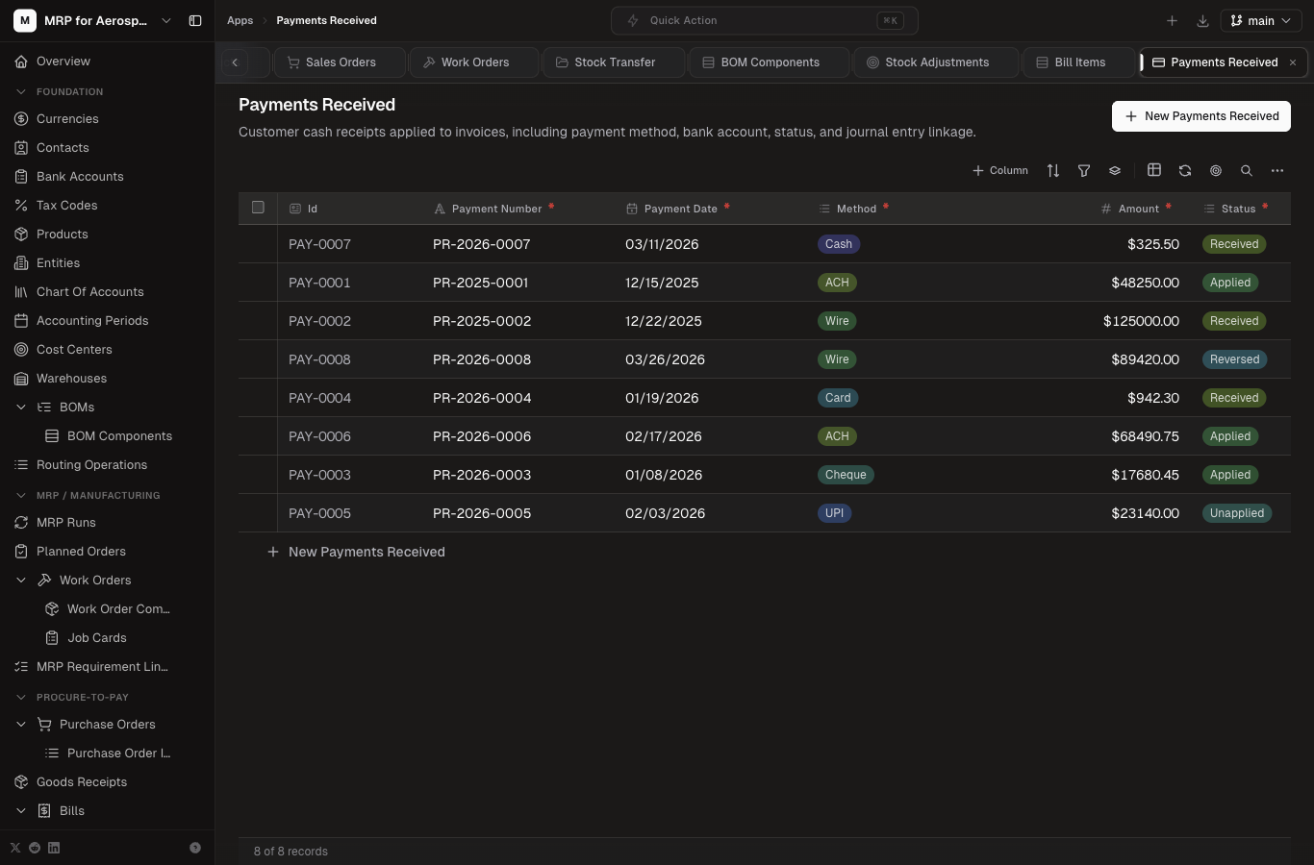Click the New Payments Received row link
This screenshot has width=1314, height=865.
point(356,552)
